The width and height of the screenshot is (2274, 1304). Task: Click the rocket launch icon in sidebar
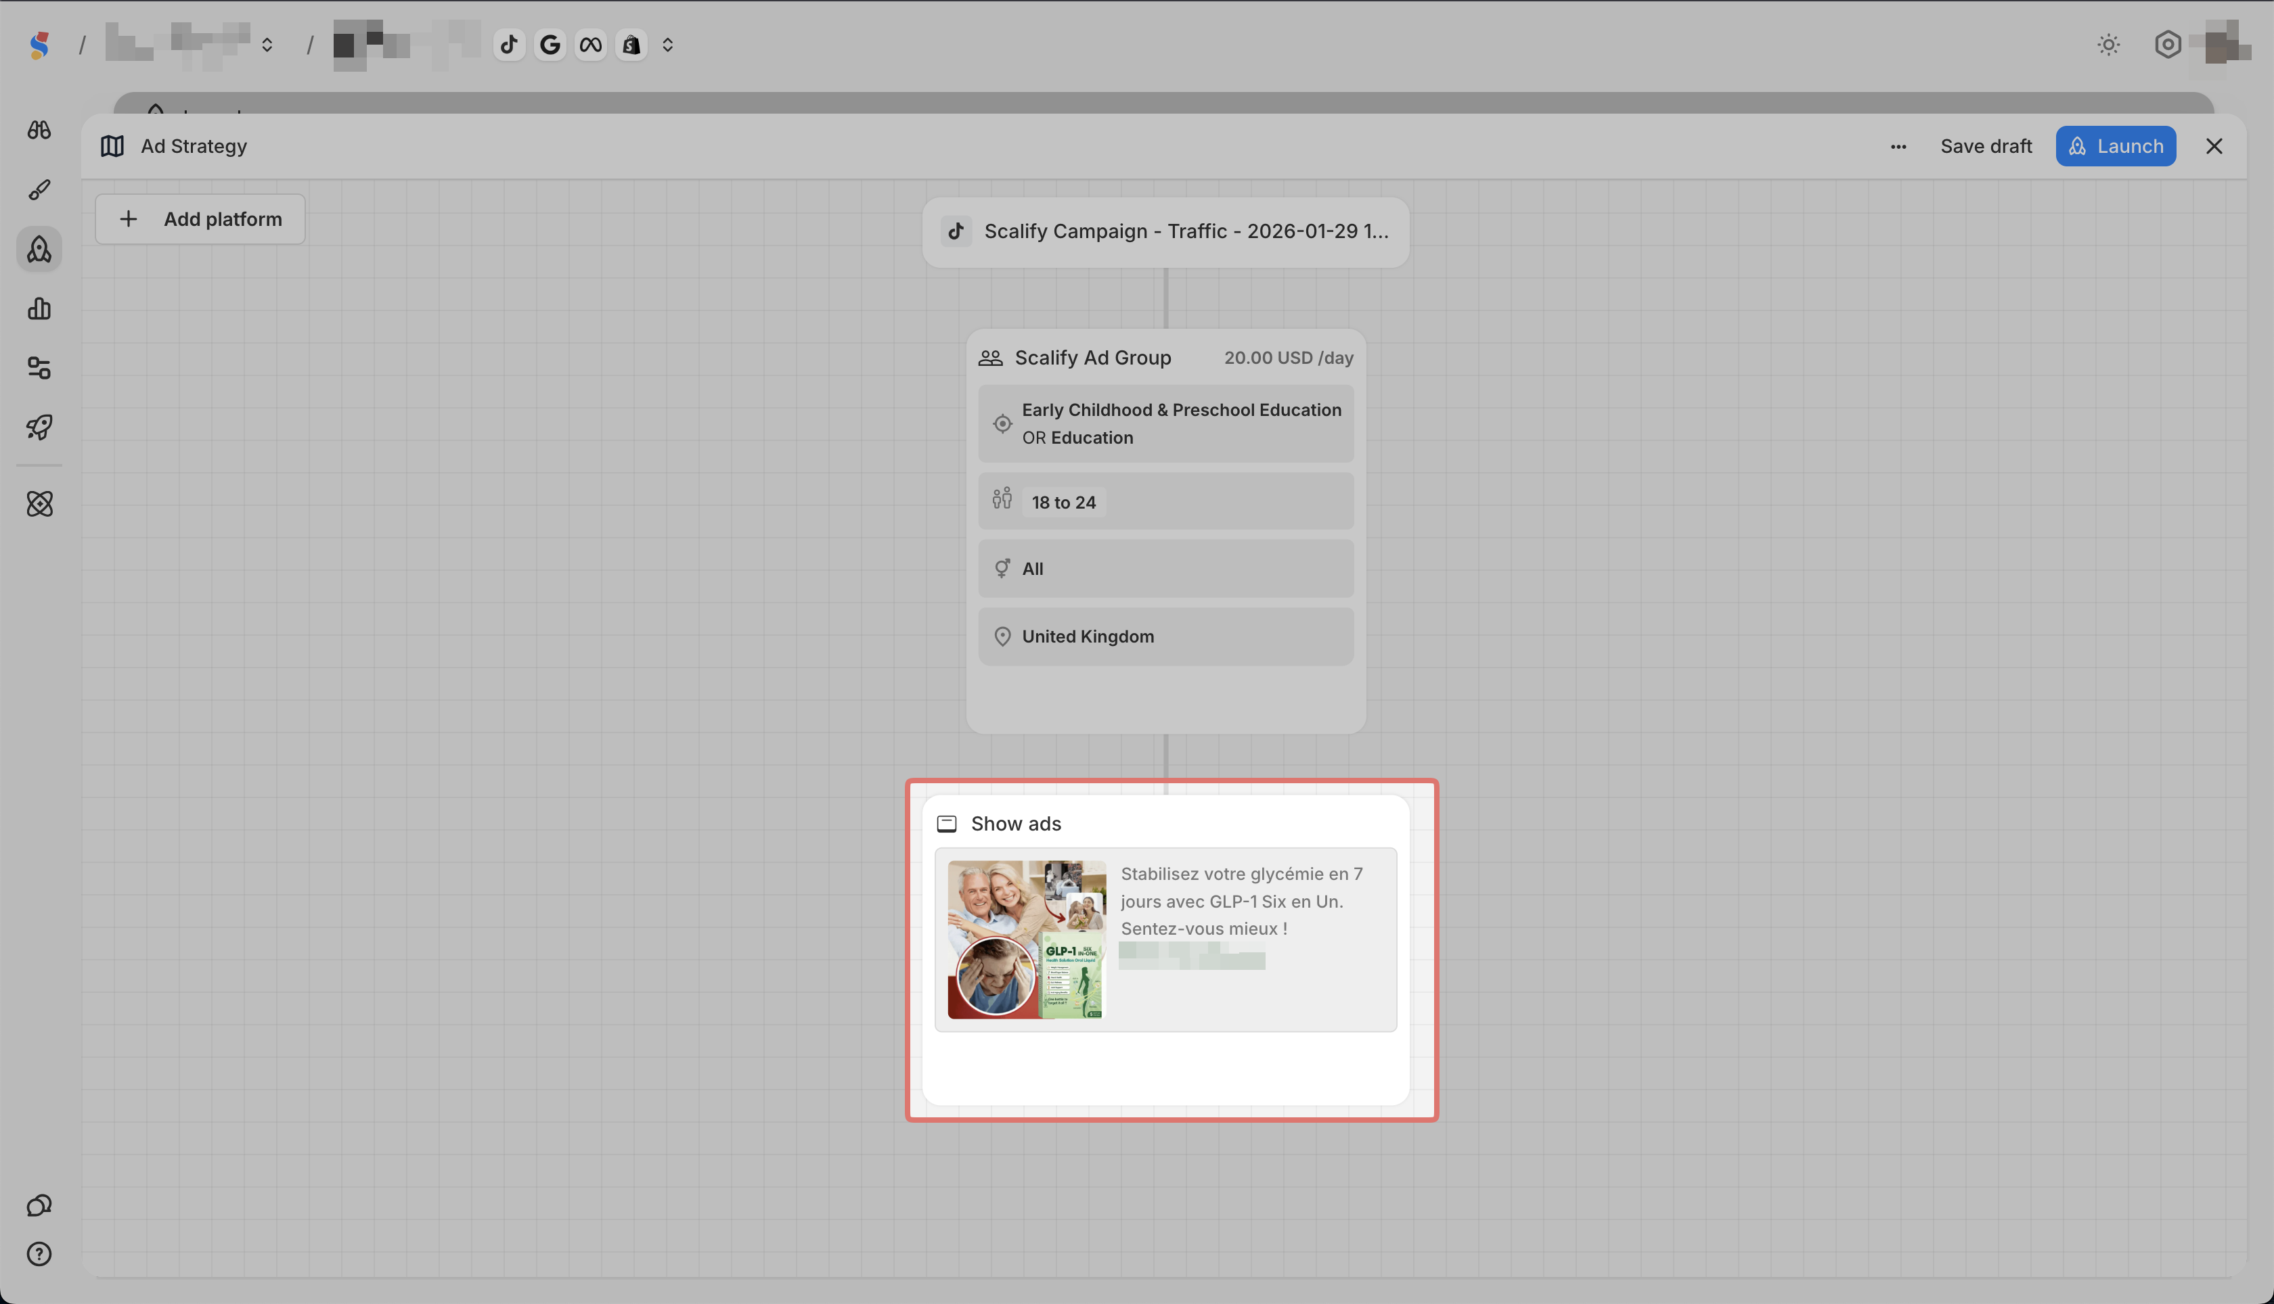(x=39, y=427)
